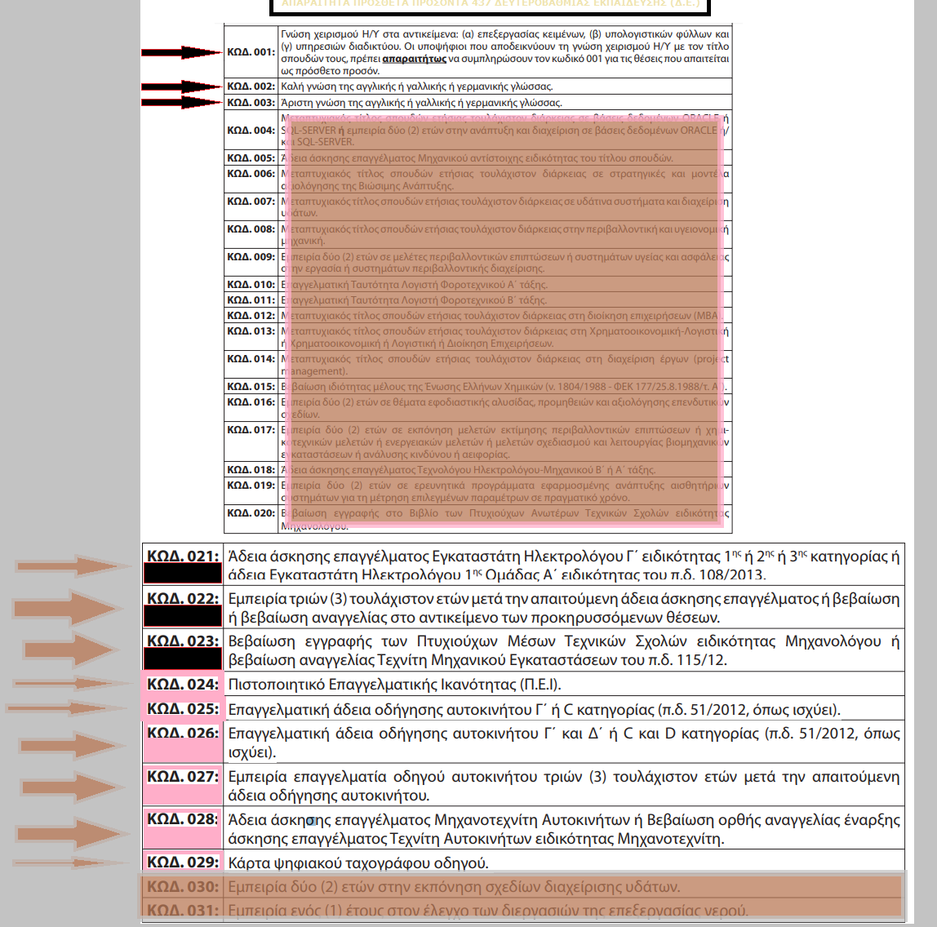937x927 pixels.
Task: Select code cell ΚΩΔ. 016:
Action: pyautogui.click(x=251, y=408)
